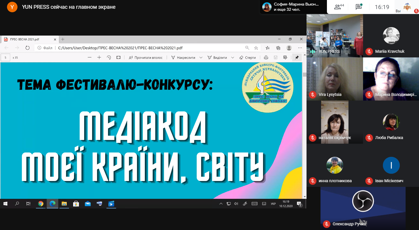Viewport: 419px width, 230px height.
Task: Select the ПРЕС-ВЕСНА 2021.pdf browser tab
Action: pos(29,39)
